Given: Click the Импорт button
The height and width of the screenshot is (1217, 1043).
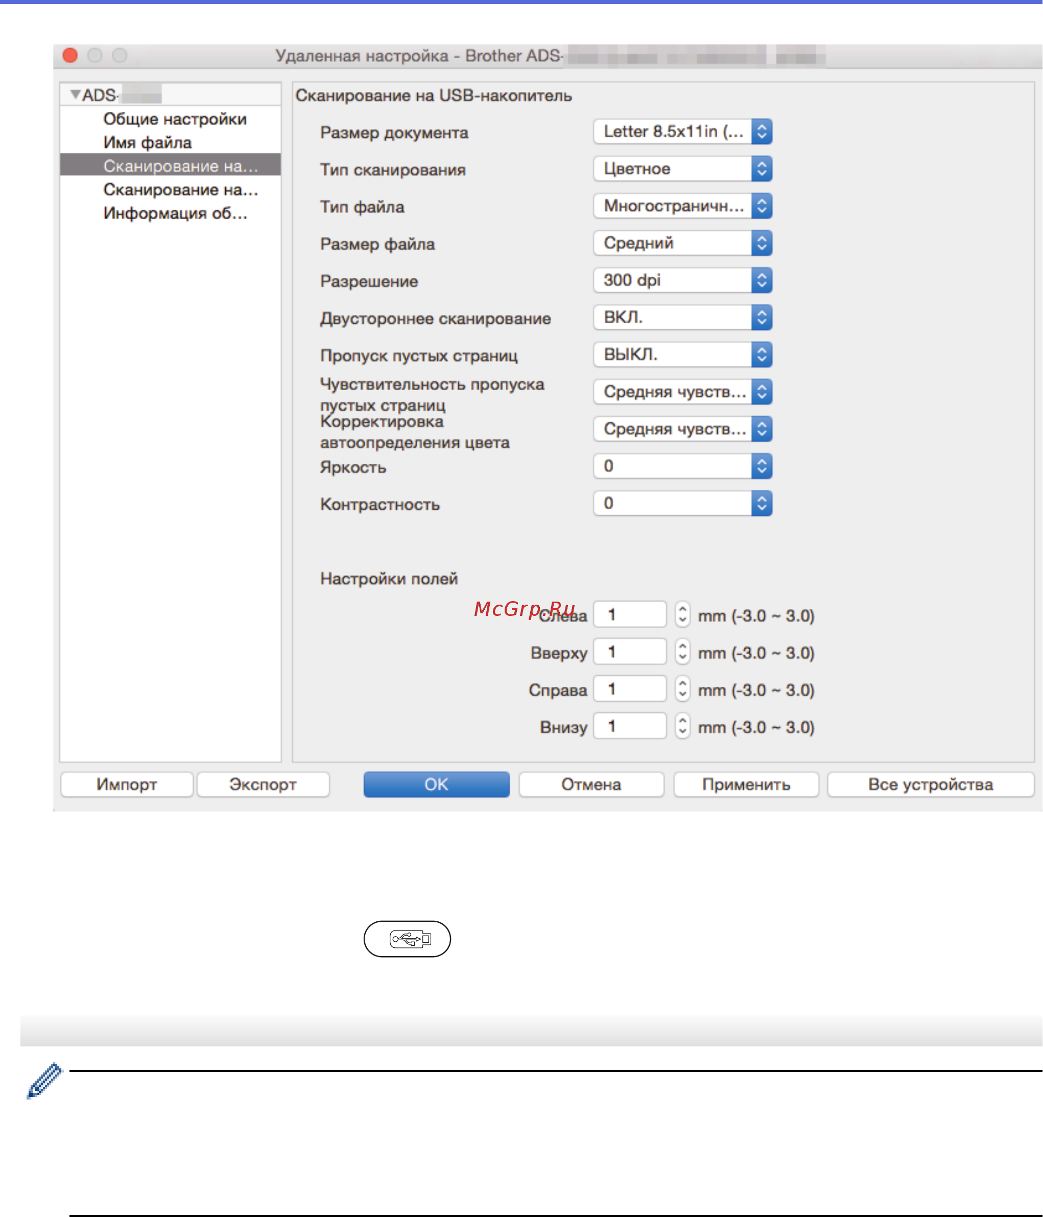Looking at the screenshot, I should coord(126,784).
